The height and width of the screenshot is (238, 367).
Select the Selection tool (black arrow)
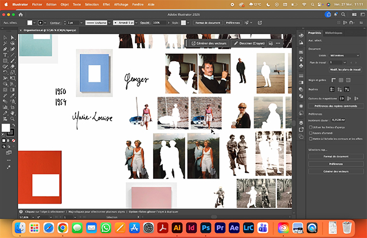click(5, 38)
